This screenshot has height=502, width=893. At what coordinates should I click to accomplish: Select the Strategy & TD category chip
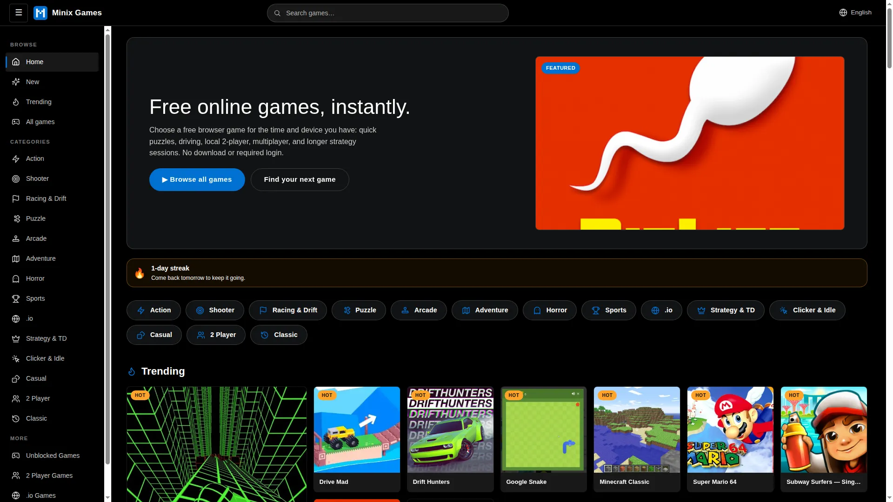726,310
